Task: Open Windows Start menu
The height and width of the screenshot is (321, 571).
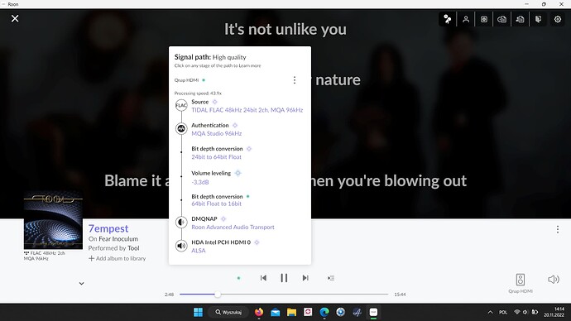Action: click(x=198, y=312)
